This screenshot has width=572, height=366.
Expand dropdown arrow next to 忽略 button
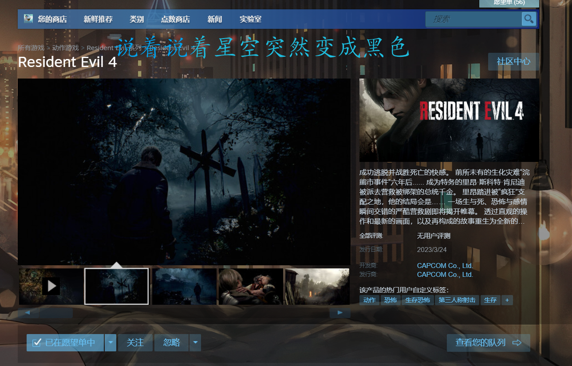click(195, 342)
